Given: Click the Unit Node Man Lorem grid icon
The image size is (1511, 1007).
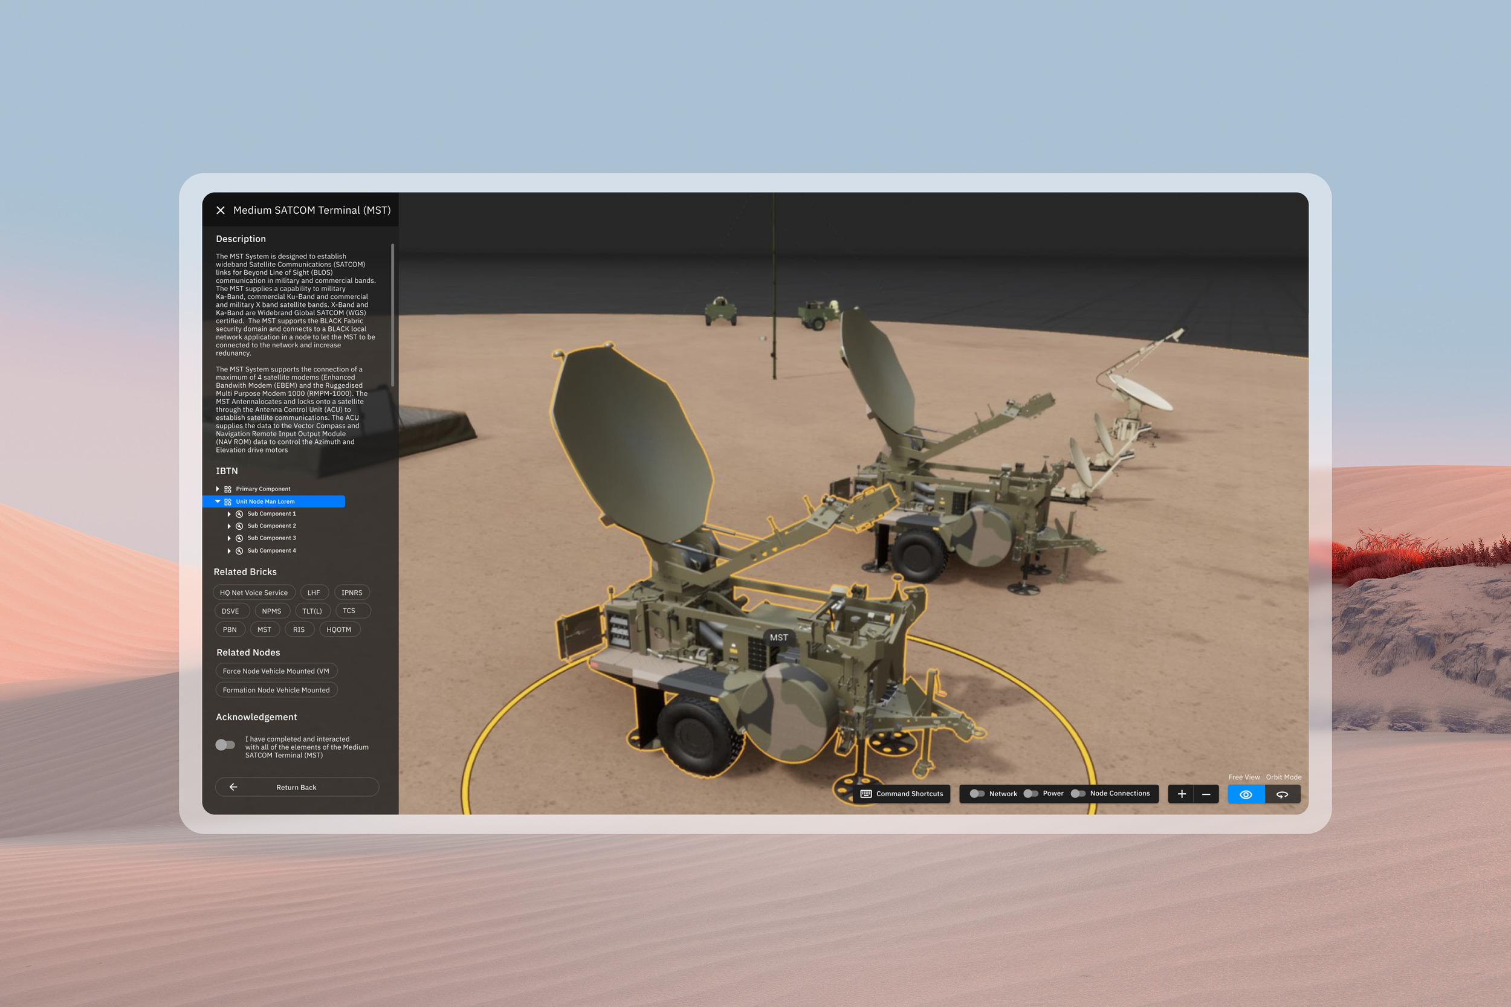Looking at the screenshot, I should click(227, 501).
